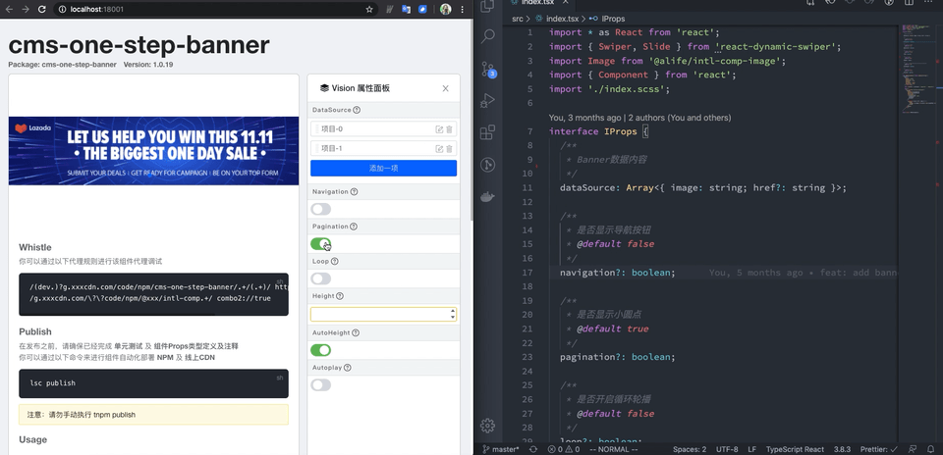Click IProps in the breadcrumb
Image resolution: width=943 pixels, height=455 pixels.
[x=613, y=19]
